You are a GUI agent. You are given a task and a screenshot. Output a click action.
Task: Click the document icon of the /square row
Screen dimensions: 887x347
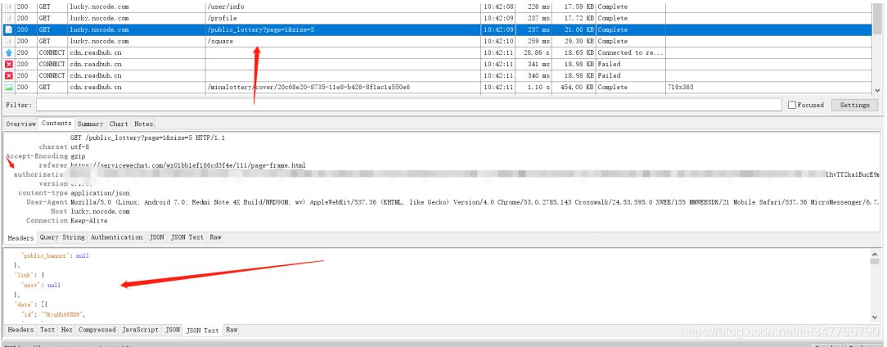coord(8,41)
